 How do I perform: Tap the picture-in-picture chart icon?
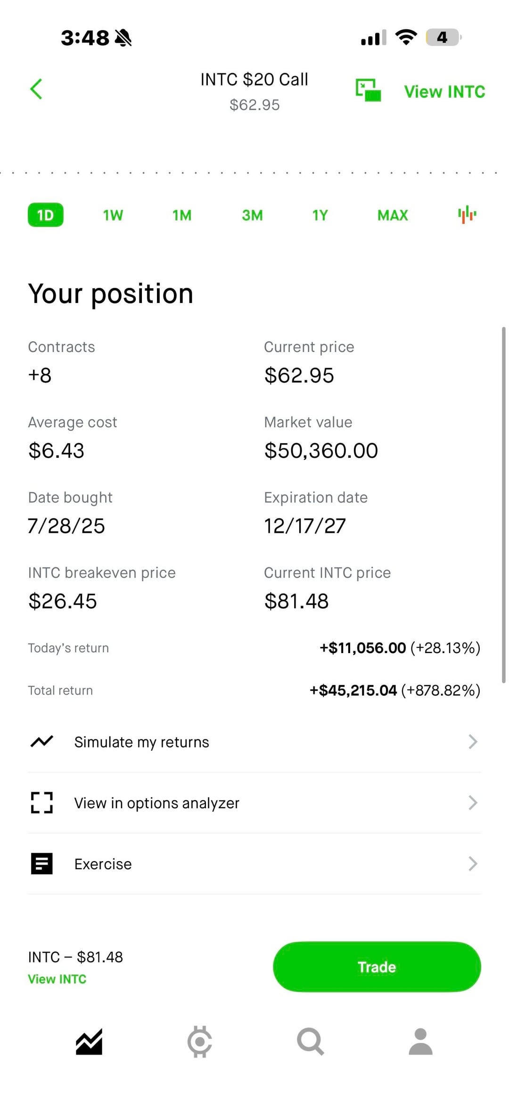pos(368,90)
